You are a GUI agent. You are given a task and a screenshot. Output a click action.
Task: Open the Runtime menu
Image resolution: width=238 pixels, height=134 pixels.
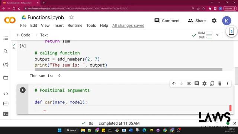75,25
